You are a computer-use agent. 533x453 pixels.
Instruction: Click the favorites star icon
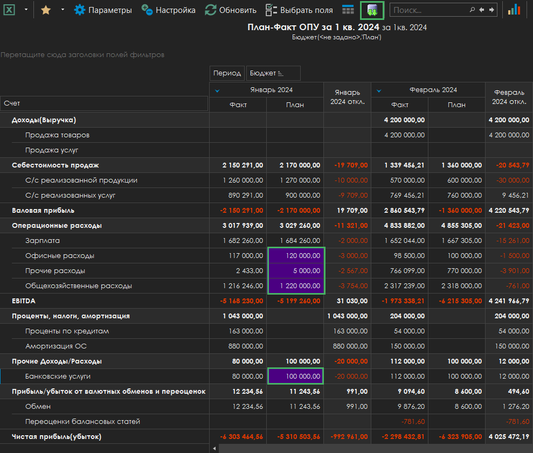46,10
